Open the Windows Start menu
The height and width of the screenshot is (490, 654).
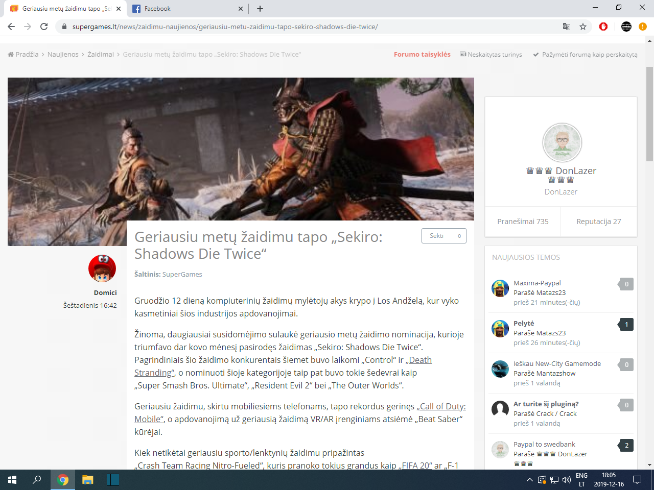click(x=12, y=480)
